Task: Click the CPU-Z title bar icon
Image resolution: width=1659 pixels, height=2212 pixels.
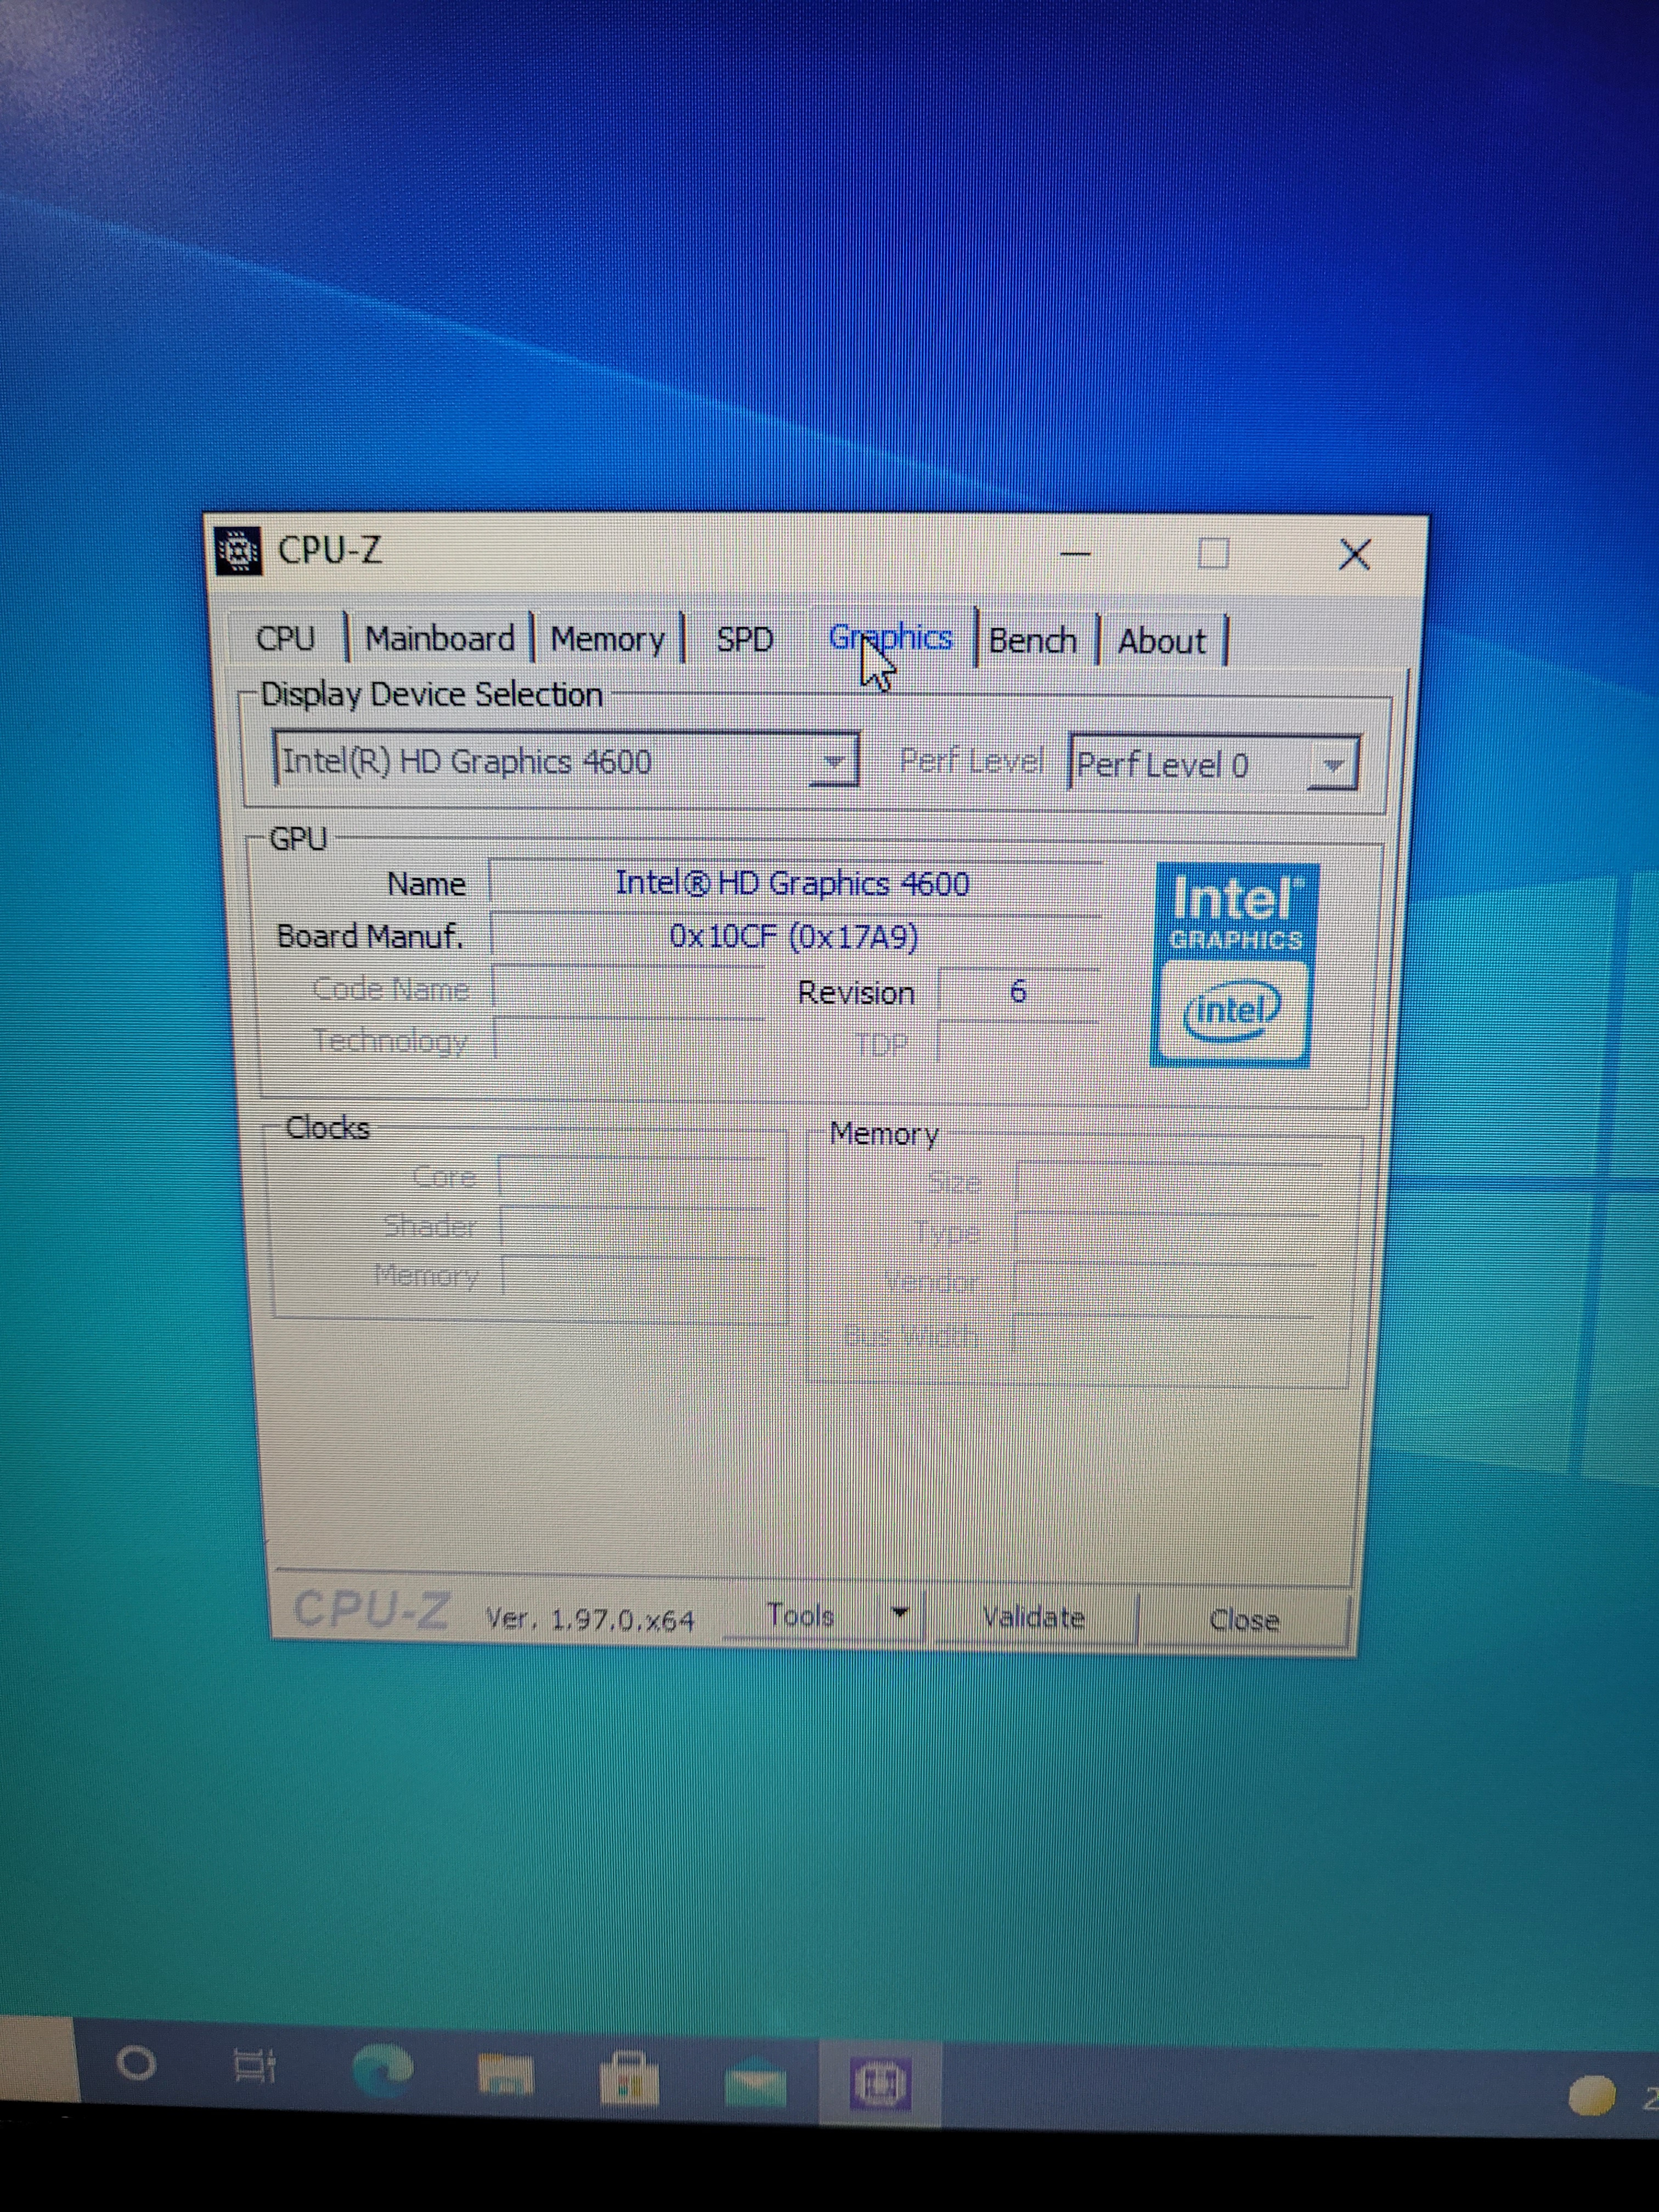Action: 239,550
